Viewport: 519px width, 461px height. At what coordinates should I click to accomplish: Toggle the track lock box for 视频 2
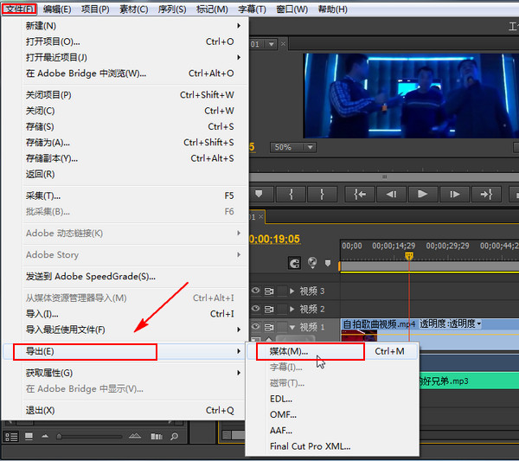[x=282, y=309]
